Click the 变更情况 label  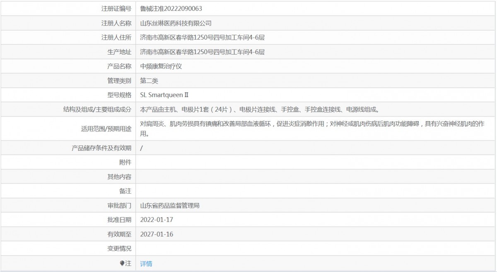click(119, 248)
